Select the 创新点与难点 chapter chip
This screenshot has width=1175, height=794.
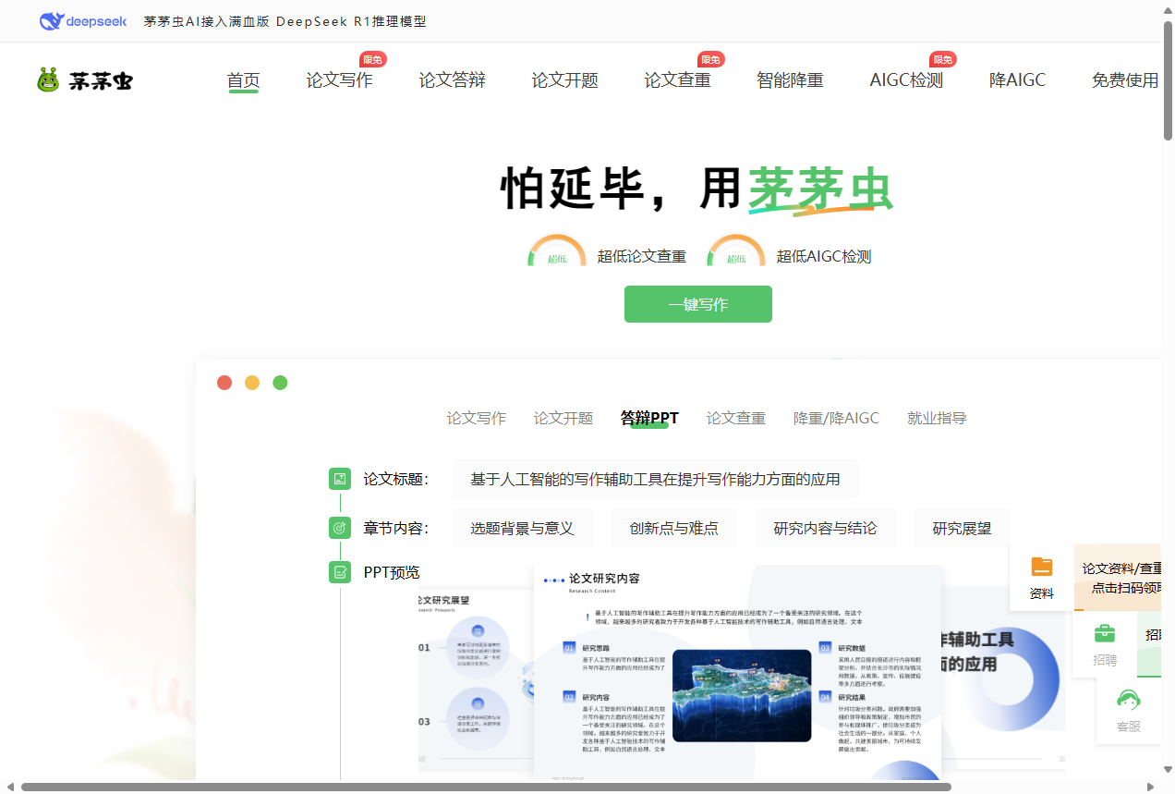tap(673, 529)
